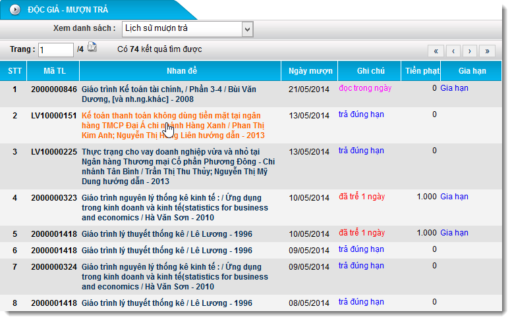
Task: Jump to last page with » button
Action: pos(487,51)
